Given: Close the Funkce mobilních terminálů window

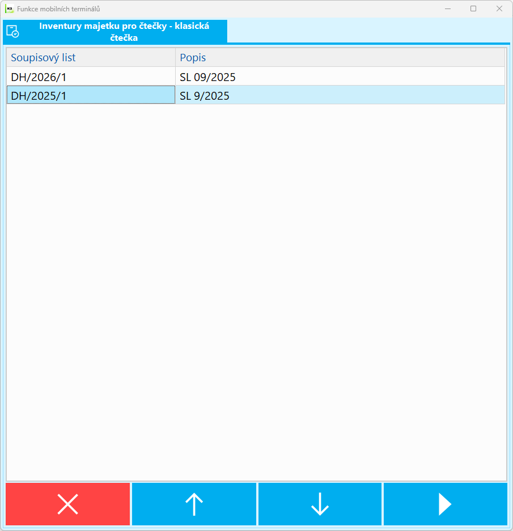Looking at the screenshot, I should pyautogui.click(x=499, y=9).
